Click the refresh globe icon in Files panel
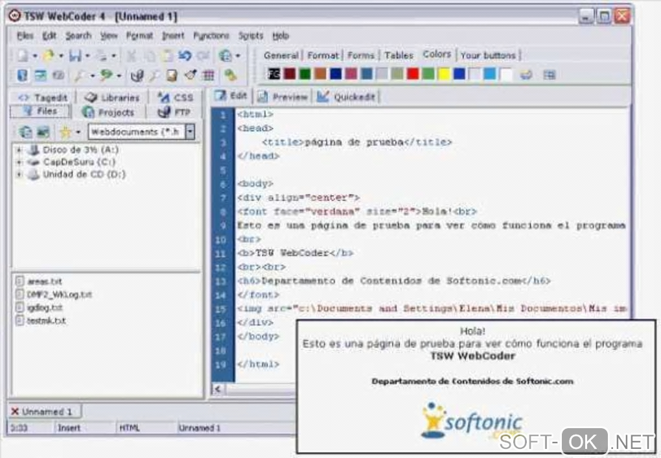 (25, 132)
